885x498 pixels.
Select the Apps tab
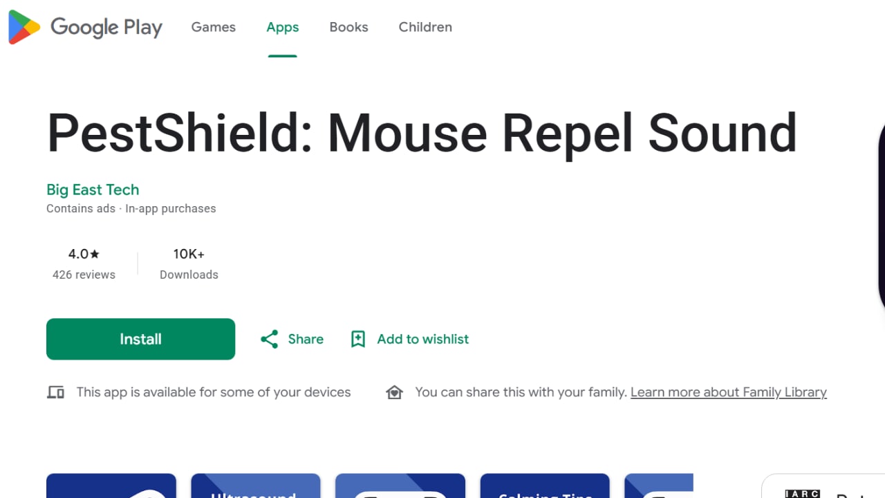point(283,27)
